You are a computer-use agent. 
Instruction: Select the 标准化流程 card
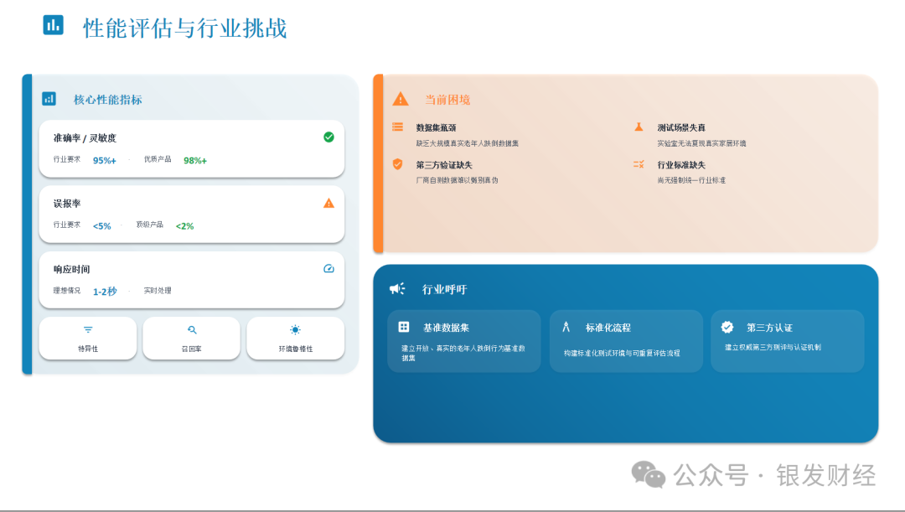point(626,341)
